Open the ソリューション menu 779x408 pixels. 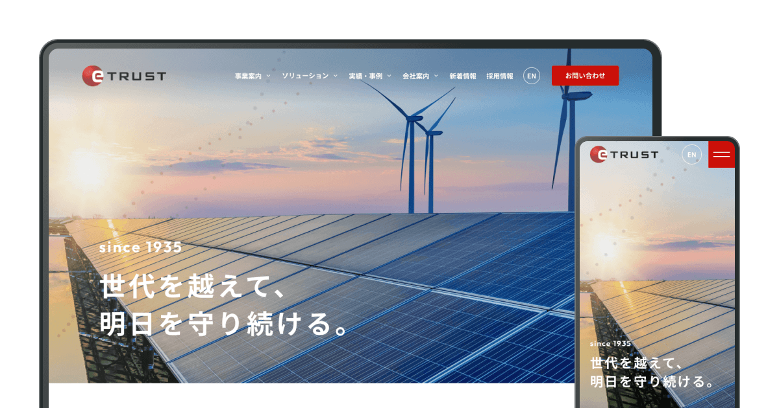click(x=305, y=76)
